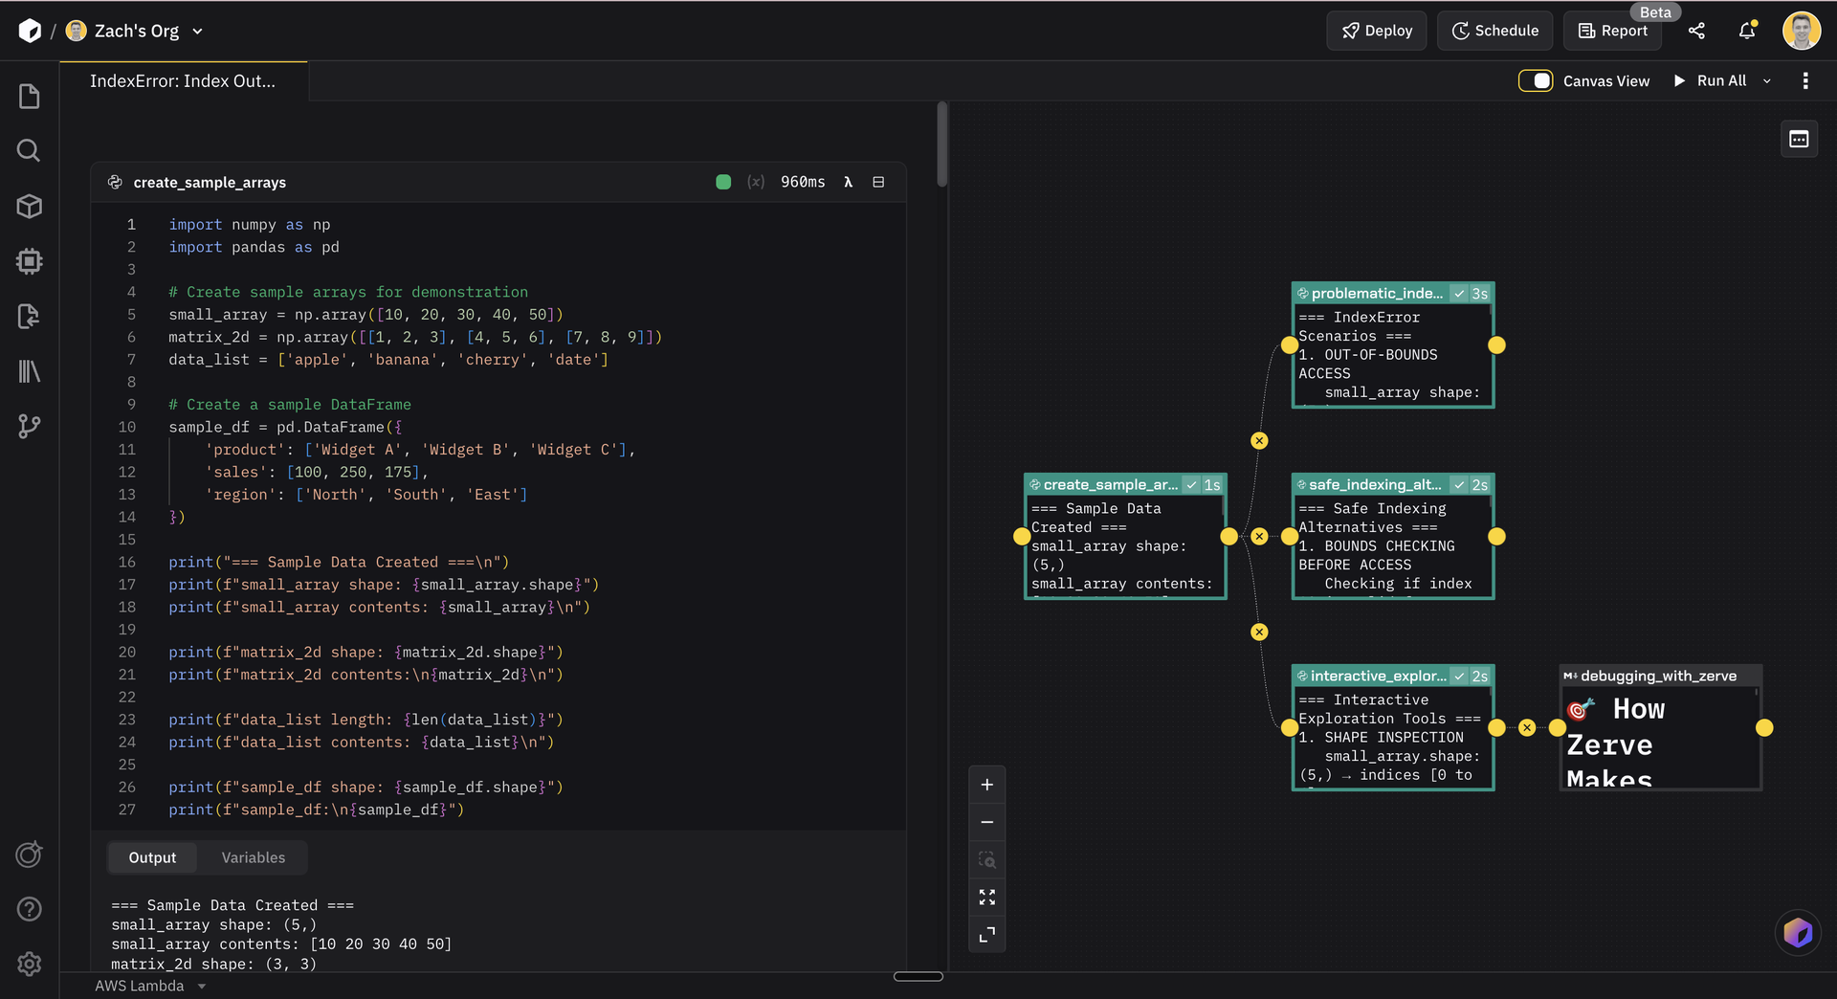Viewport: 1837px width, 999px height.
Task: Click the lambda icon on create_sample_arrays block
Action: point(849,182)
